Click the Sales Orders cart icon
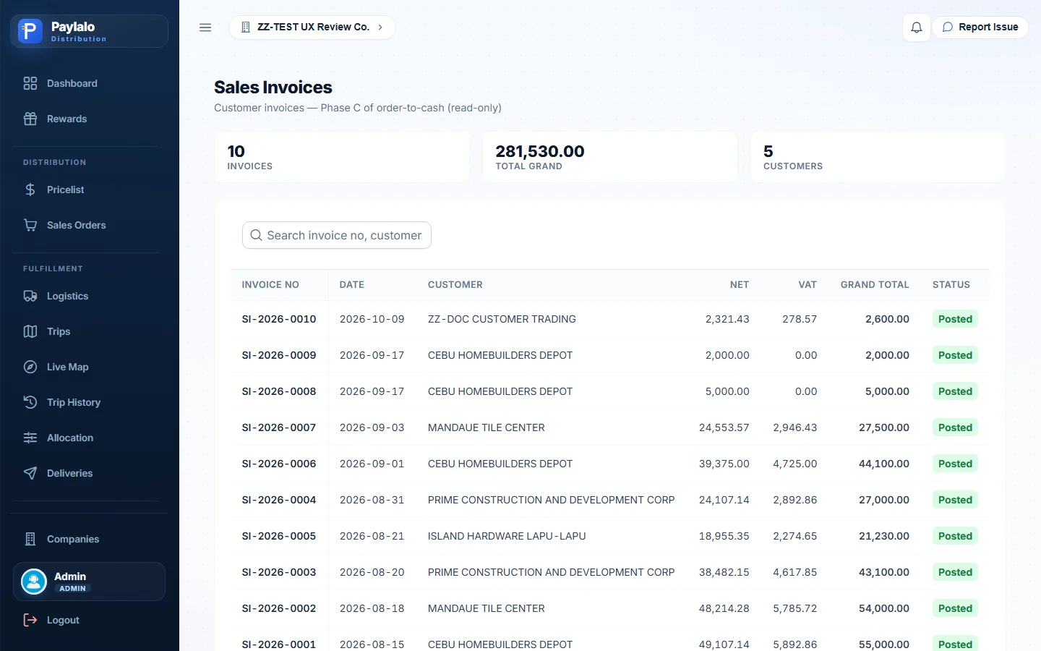This screenshot has width=1041, height=651. click(30, 225)
